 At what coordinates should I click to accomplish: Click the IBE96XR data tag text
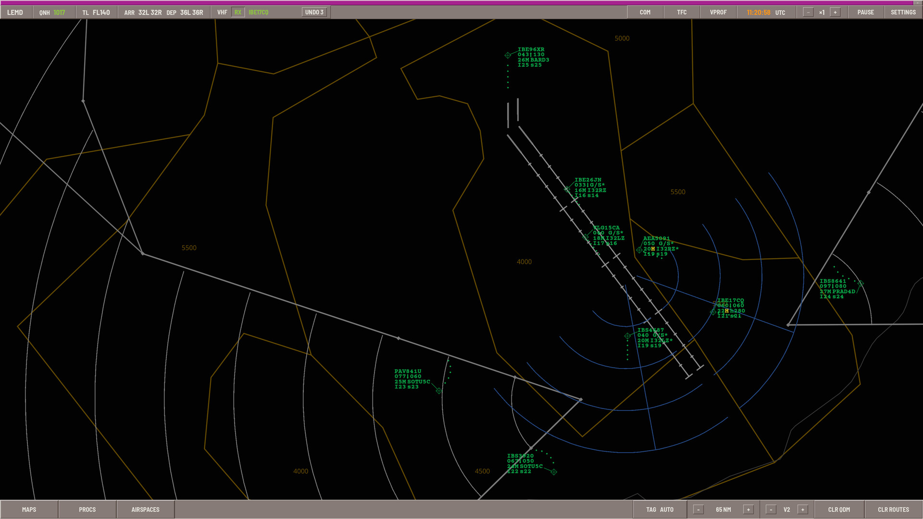tap(533, 57)
